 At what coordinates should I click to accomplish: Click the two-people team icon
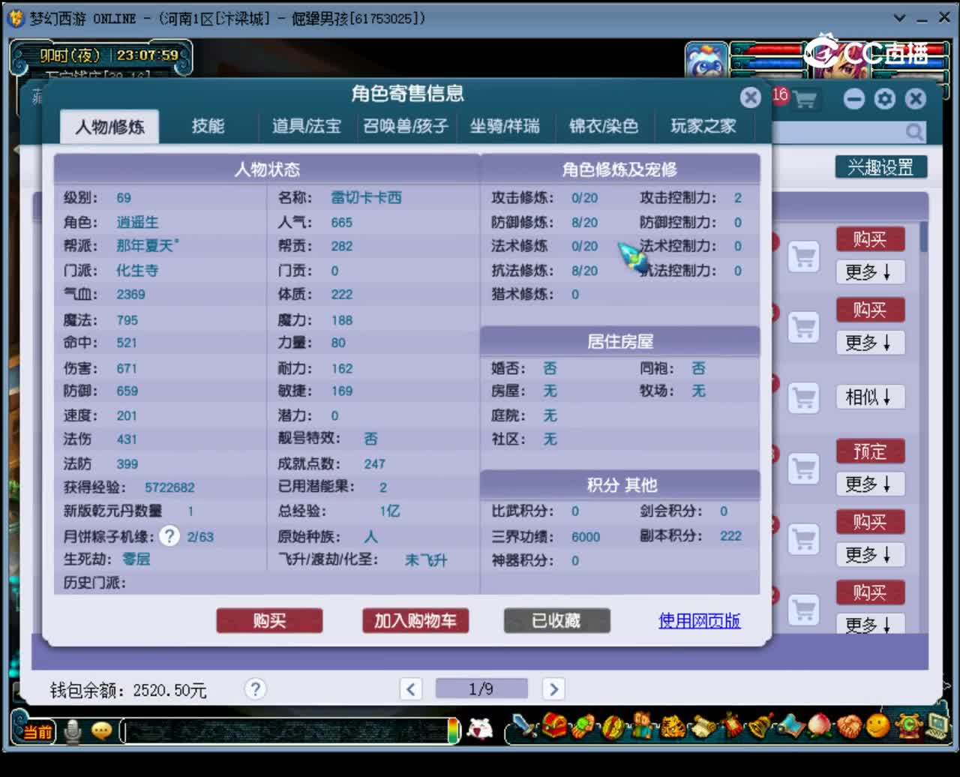pyautogui.click(x=643, y=727)
